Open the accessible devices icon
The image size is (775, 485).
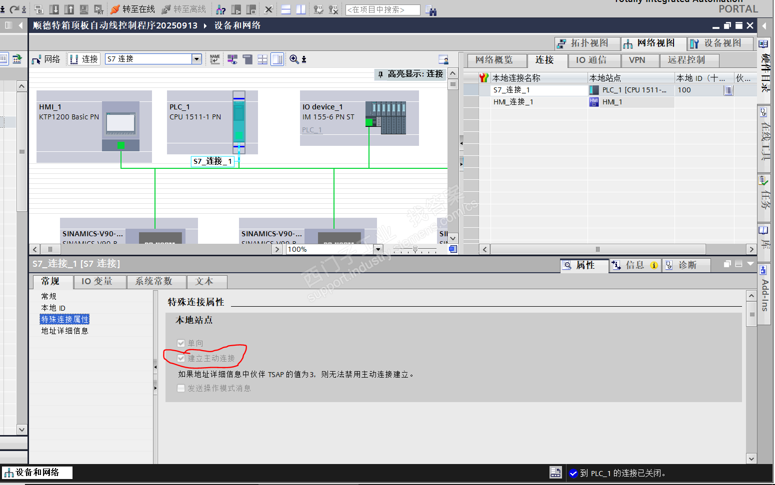[220, 9]
